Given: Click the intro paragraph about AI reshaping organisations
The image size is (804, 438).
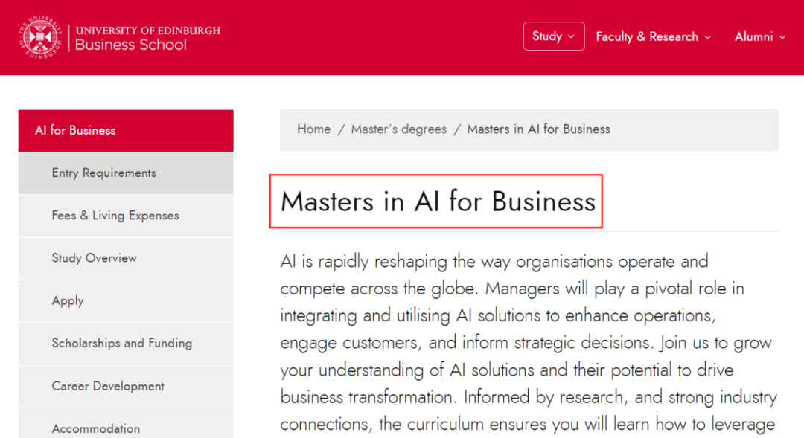Looking at the screenshot, I should click(529, 343).
